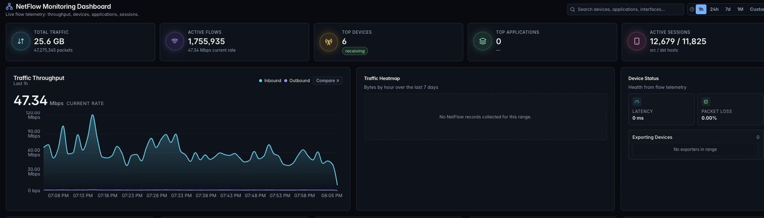Click the Active Sessions phone icon
Viewport: 764px width, 218px height.
[x=636, y=41]
